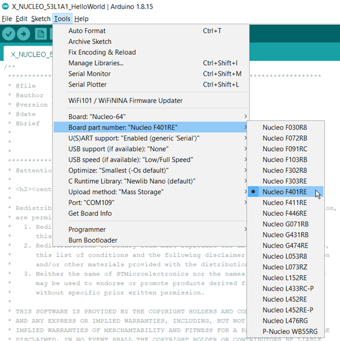Screen dimensions: 340x341
Task: Select Nucleo G474RE board part
Action: [285, 245]
